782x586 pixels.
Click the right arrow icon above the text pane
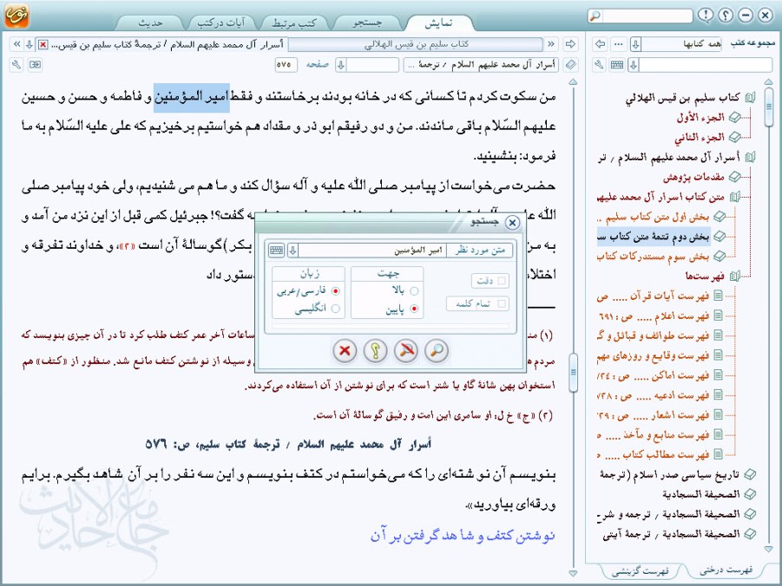coord(570,44)
